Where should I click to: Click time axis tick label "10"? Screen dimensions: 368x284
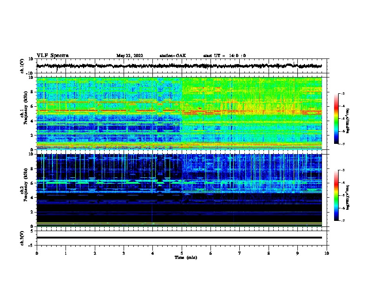click(x=327, y=253)
